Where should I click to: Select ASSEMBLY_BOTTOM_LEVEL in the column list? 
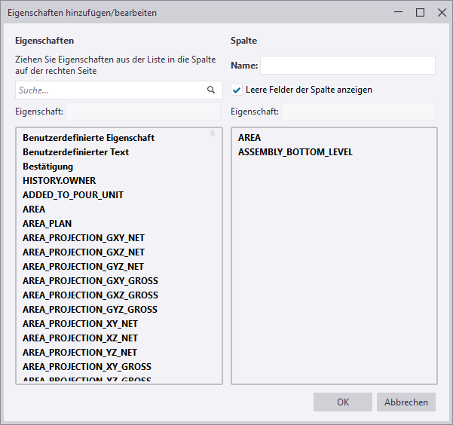(x=295, y=152)
